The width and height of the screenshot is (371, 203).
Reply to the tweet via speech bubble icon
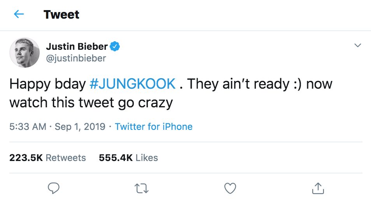(x=53, y=189)
